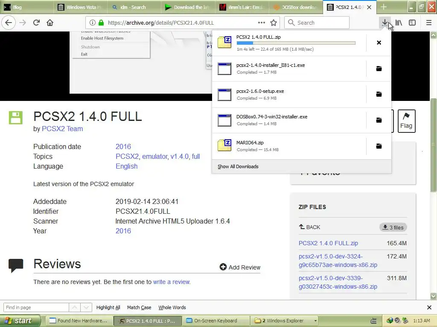Viewport: 437px width, 327px height.
Task: Click the pcsx2-1.6.0-setup.exe download entry
Action: [x=289, y=94]
